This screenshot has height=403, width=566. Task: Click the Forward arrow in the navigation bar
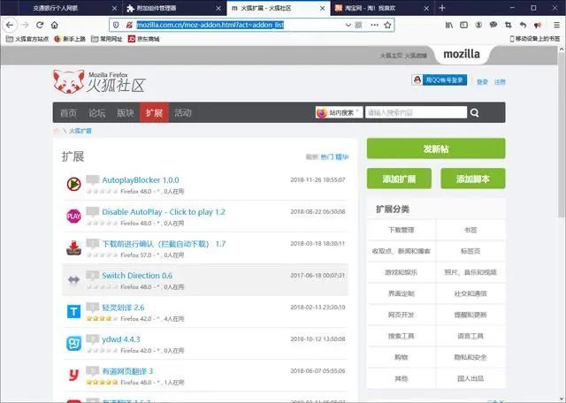point(25,25)
